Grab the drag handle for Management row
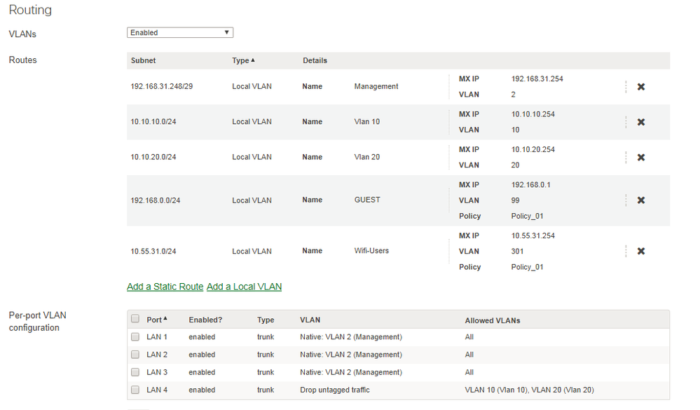700x410 pixels. pyautogui.click(x=626, y=87)
